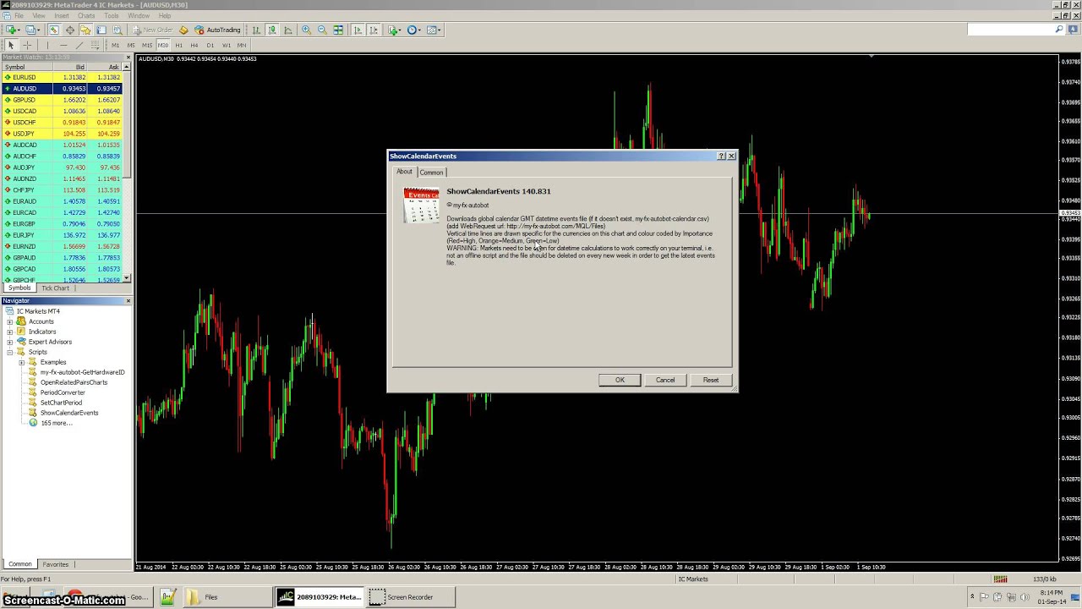Close the Navigator panel

pyautogui.click(x=128, y=301)
